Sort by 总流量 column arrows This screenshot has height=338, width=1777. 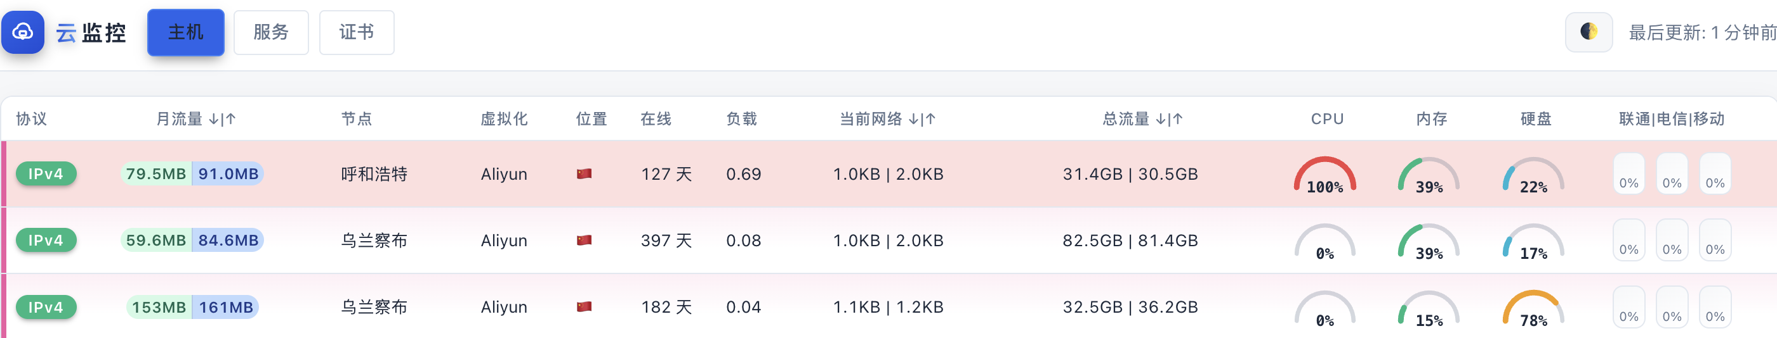pyautogui.click(x=1168, y=119)
